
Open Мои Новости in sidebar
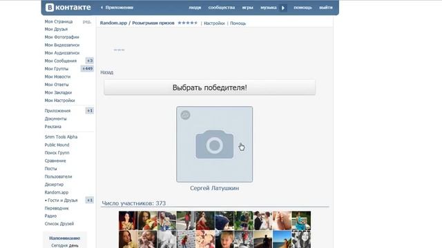point(57,76)
